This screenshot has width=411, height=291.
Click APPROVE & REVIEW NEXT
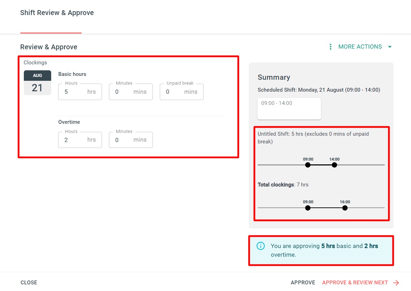click(x=355, y=283)
